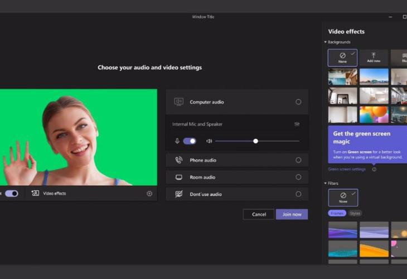Click the speaker volume icon

pos(209,141)
